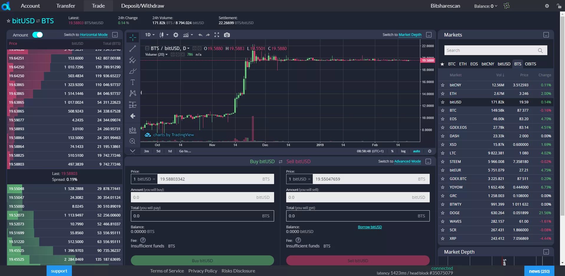Screen dimensions: 565x276
Task: Select the crosshair cursor tool
Action: (x=132, y=37)
